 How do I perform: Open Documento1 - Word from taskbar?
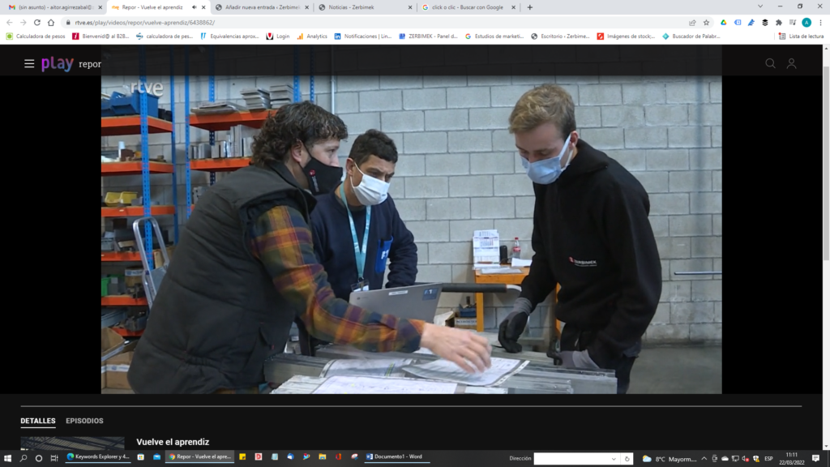(397, 457)
